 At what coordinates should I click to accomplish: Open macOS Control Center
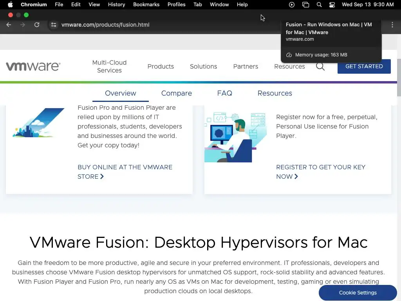pyautogui.click(x=332, y=5)
